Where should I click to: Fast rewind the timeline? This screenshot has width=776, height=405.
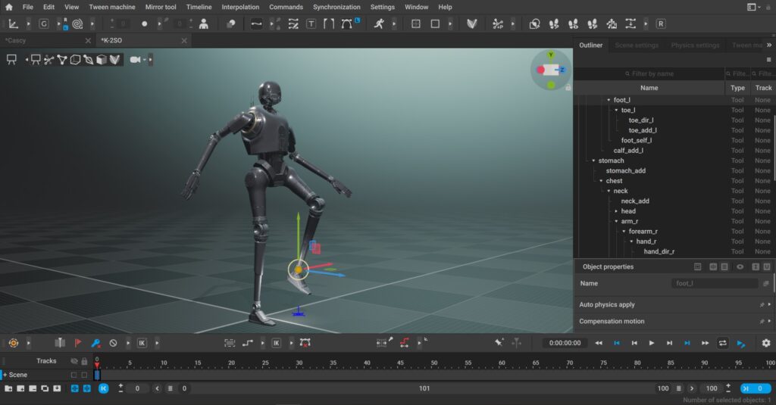tap(599, 343)
